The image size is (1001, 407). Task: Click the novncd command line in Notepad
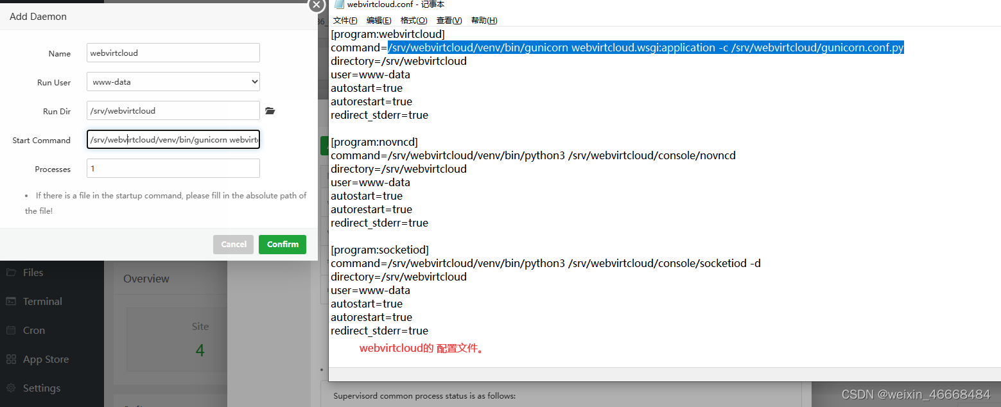tap(534, 155)
